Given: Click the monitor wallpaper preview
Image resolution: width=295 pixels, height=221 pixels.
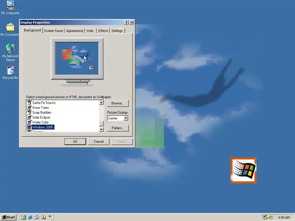Looking at the screenshot, I should point(77,58).
